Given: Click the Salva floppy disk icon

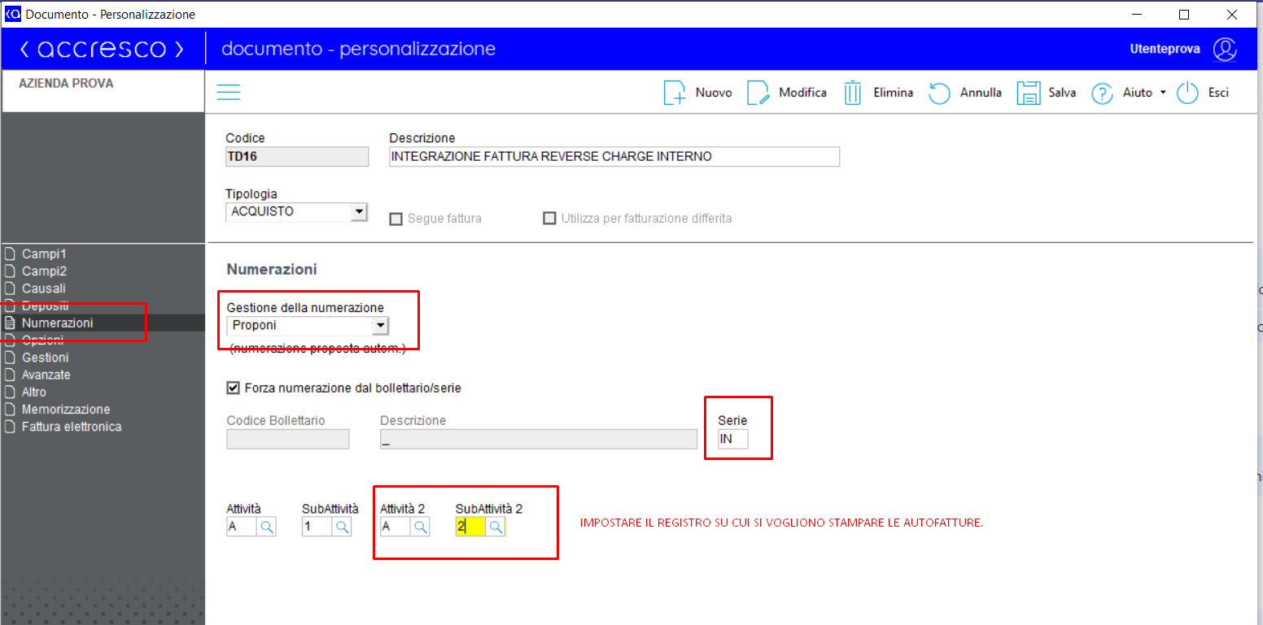Looking at the screenshot, I should click(x=1029, y=93).
